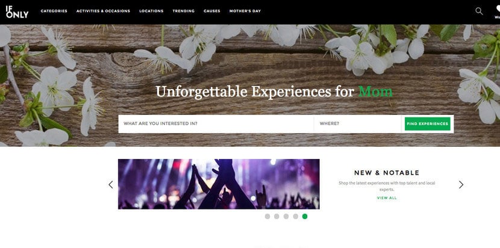Follow the View All link
The height and width of the screenshot is (248, 500).
click(x=387, y=198)
